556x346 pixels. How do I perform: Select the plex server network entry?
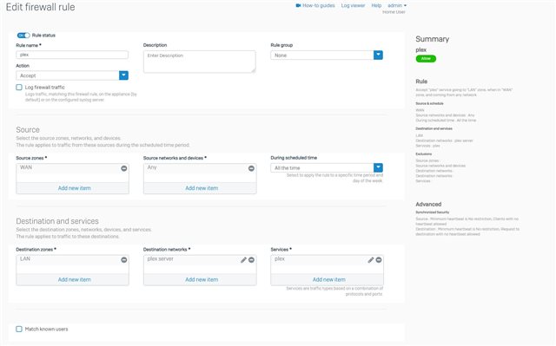[160, 258]
